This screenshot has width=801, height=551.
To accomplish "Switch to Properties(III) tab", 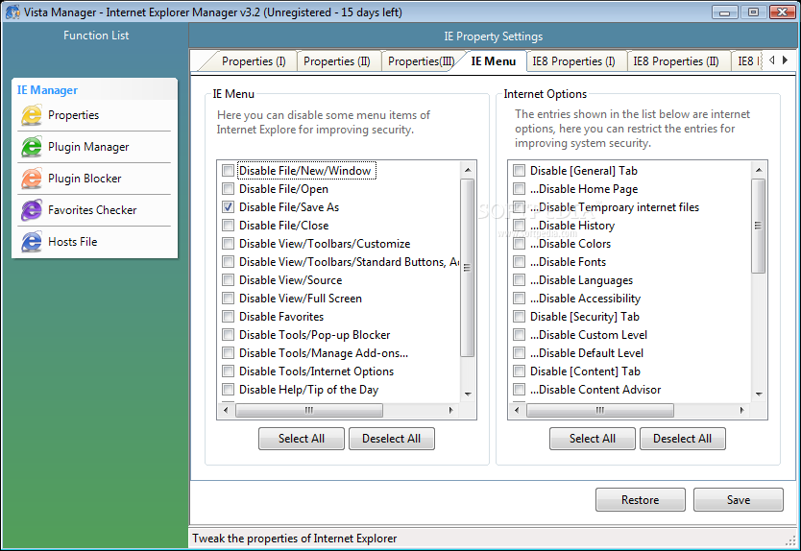I will click(x=421, y=61).
